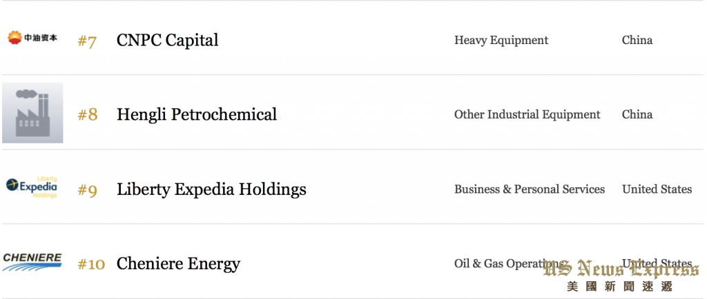Image resolution: width=707 pixels, height=299 pixels.
Task: Select the #8 rank number
Action: pyautogui.click(x=88, y=115)
